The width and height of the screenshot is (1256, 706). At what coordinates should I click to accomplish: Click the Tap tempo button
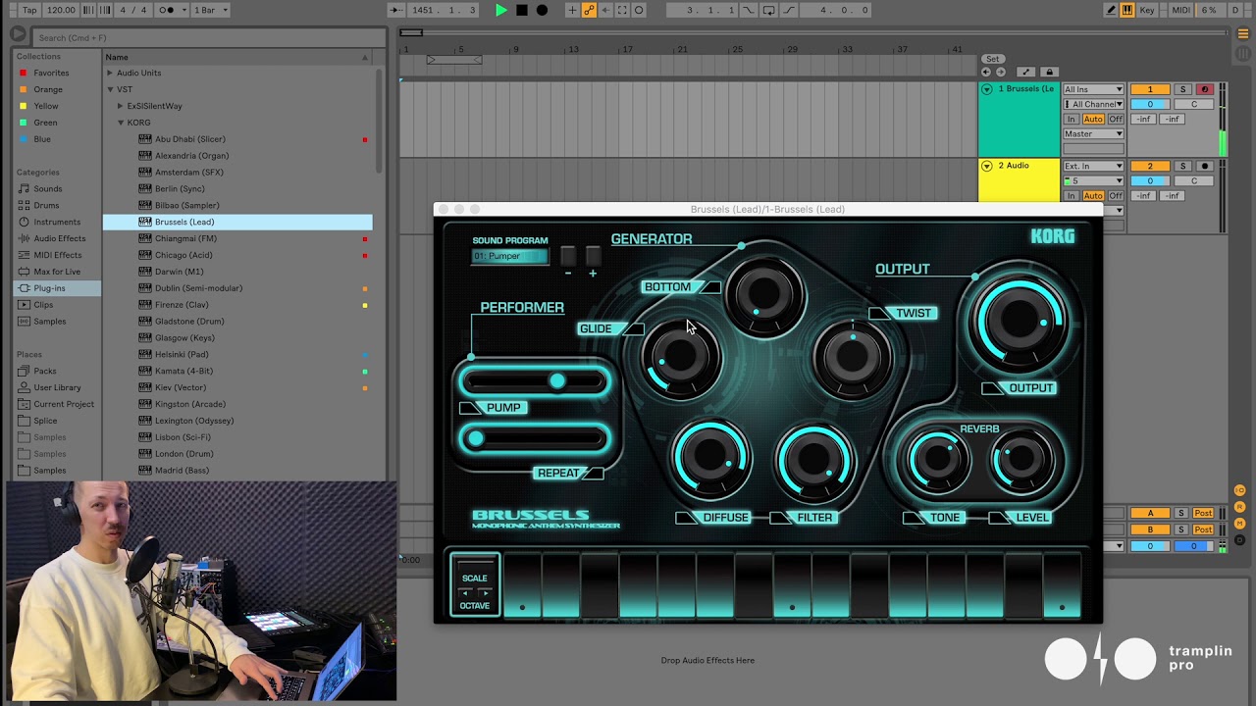[x=29, y=10]
